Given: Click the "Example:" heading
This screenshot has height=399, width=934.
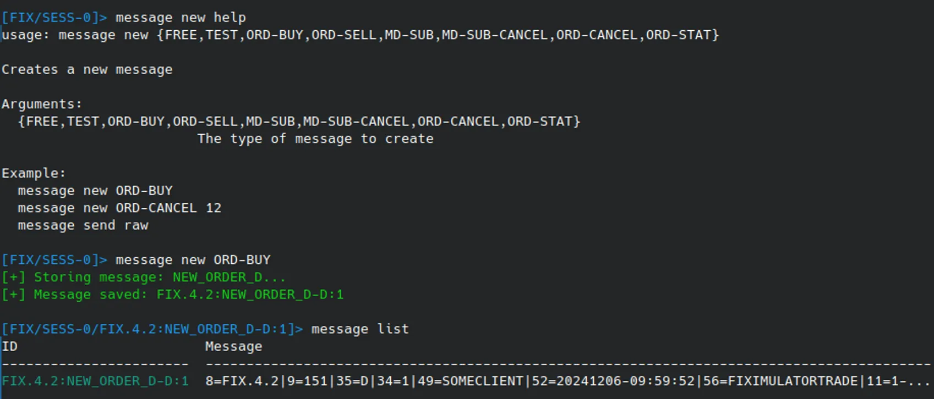Looking at the screenshot, I should click(x=34, y=173).
